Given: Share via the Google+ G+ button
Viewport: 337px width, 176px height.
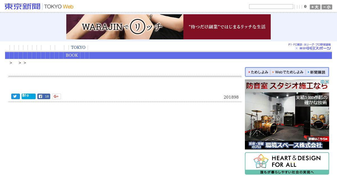Looking at the screenshot, I should pos(56,96).
